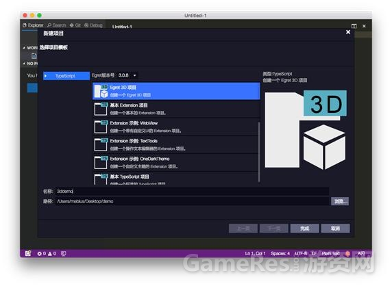Close the 新建项目 dialog
Screen dimensions: 392x286
pos(348,32)
